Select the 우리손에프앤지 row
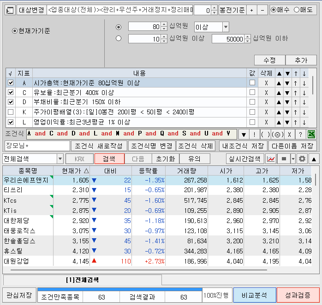 tap(157, 180)
